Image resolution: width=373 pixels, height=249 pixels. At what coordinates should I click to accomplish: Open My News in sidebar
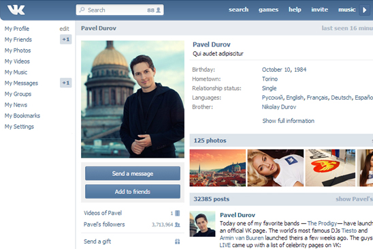tap(16, 105)
